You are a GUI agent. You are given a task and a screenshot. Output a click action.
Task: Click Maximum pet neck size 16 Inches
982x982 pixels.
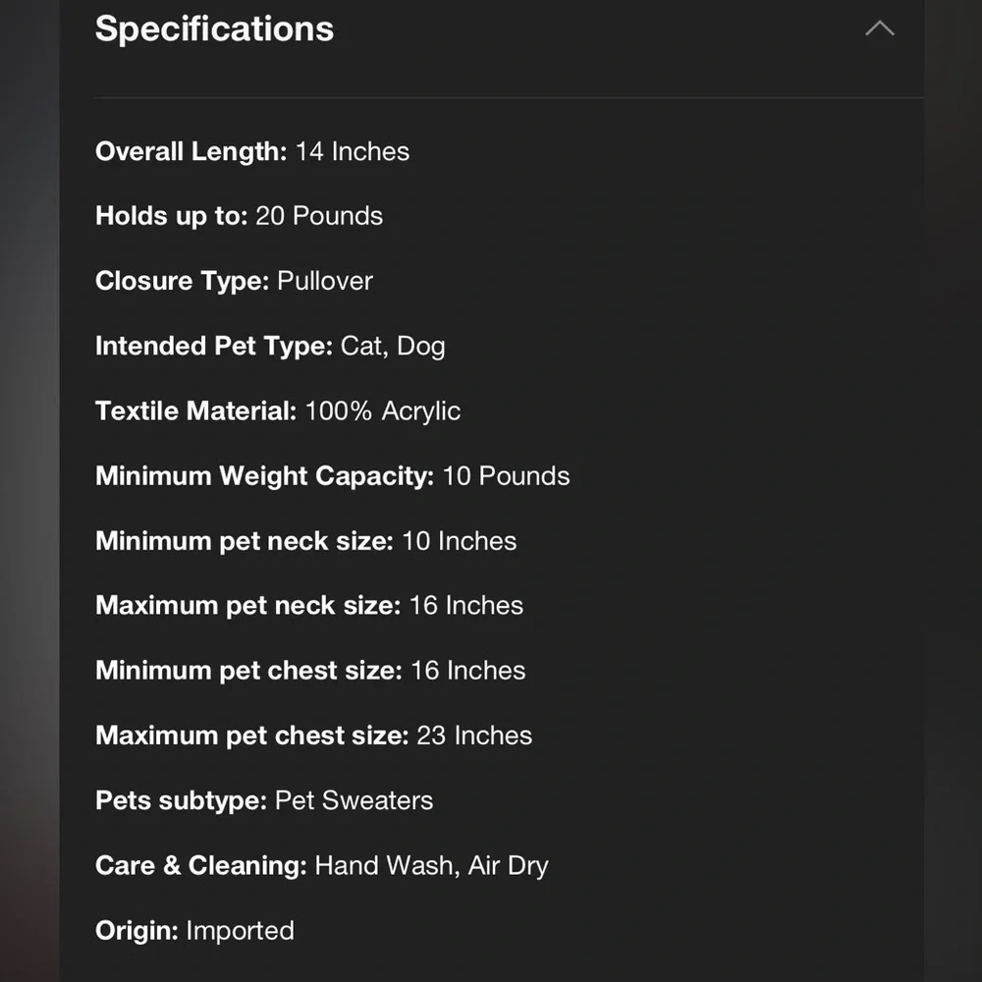[x=309, y=606]
